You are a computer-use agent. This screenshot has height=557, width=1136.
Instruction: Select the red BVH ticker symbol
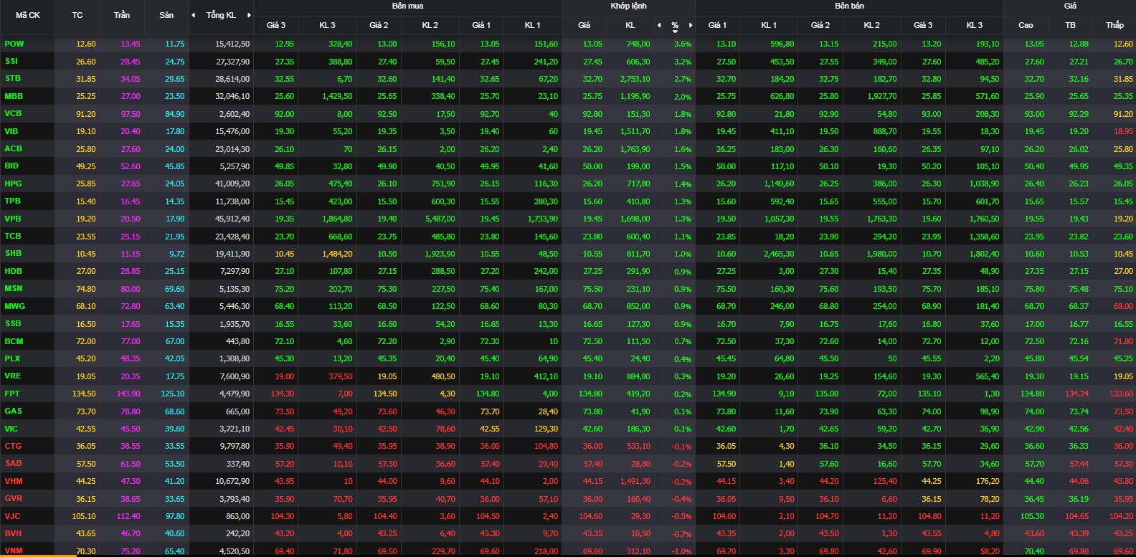coord(13,533)
